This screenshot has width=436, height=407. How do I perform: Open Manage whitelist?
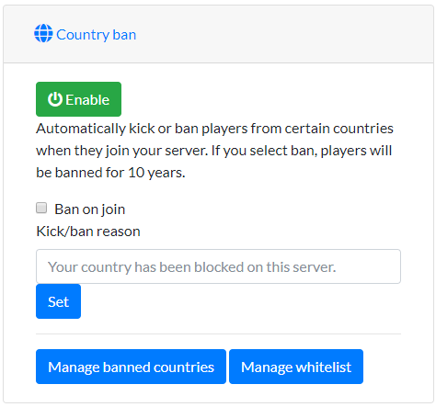[296, 367]
